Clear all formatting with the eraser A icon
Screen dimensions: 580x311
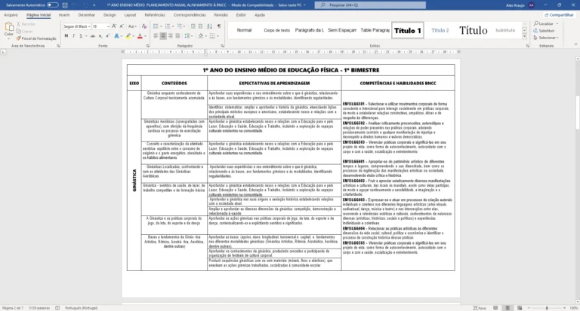point(144,26)
